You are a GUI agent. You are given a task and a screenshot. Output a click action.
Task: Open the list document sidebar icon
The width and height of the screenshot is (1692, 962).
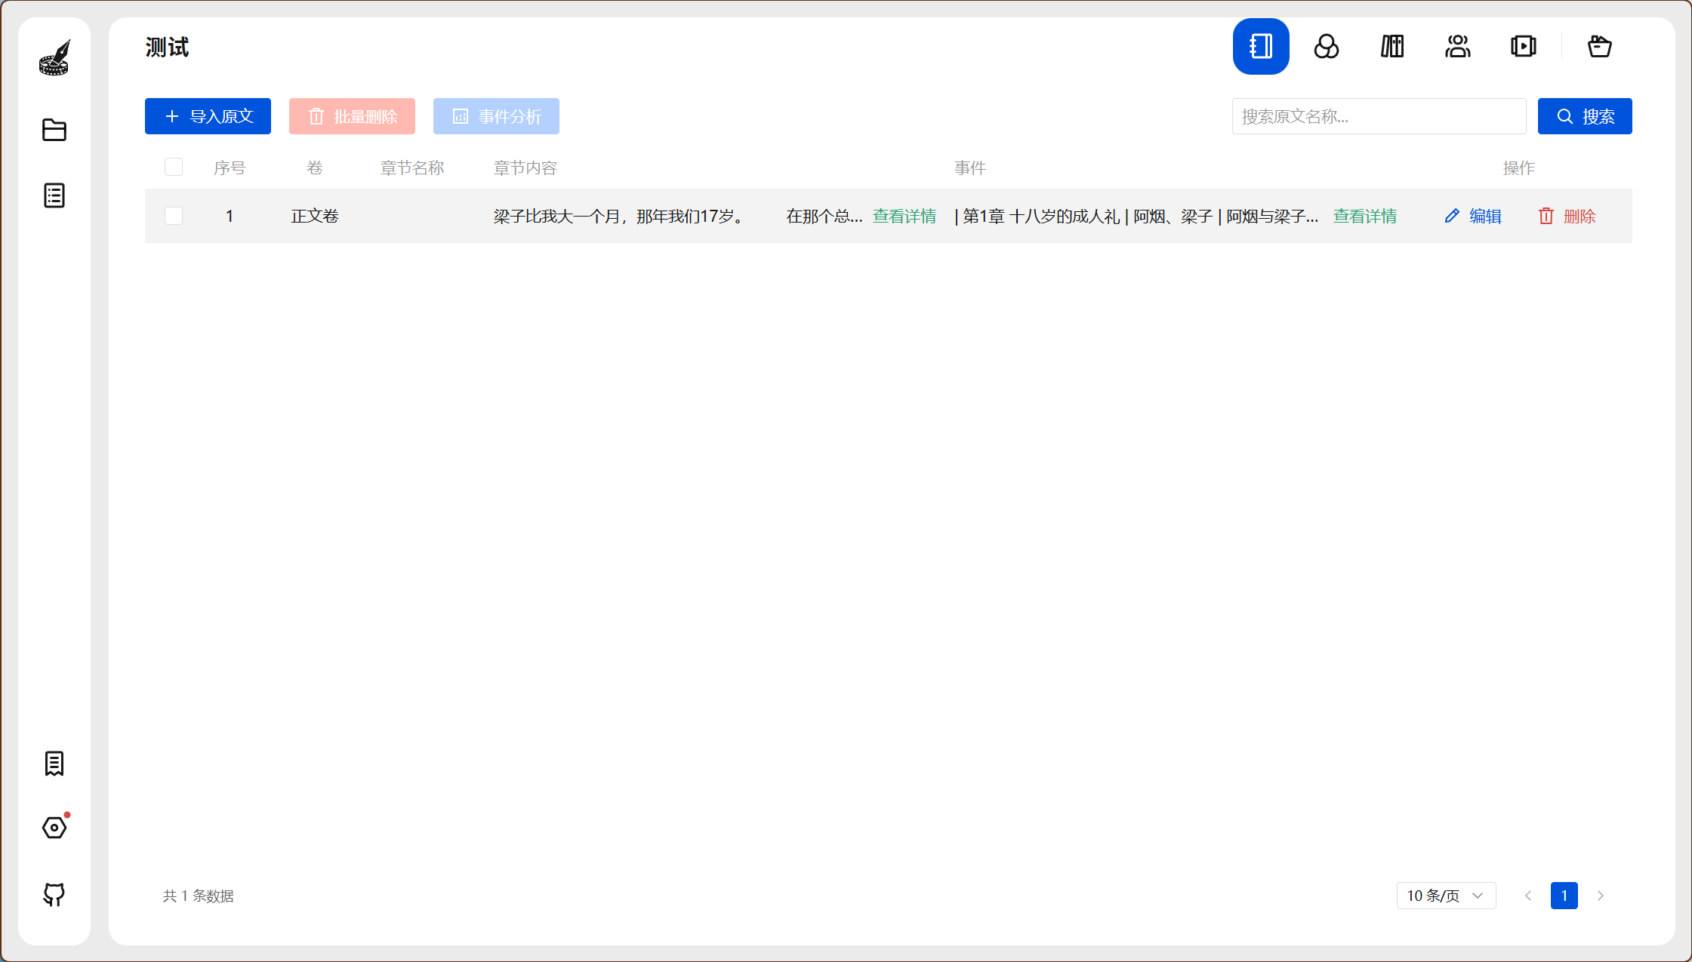pos(54,195)
